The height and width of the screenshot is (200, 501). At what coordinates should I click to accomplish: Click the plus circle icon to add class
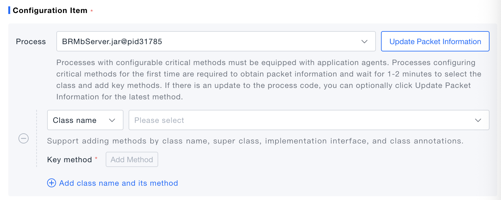pos(51,183)
